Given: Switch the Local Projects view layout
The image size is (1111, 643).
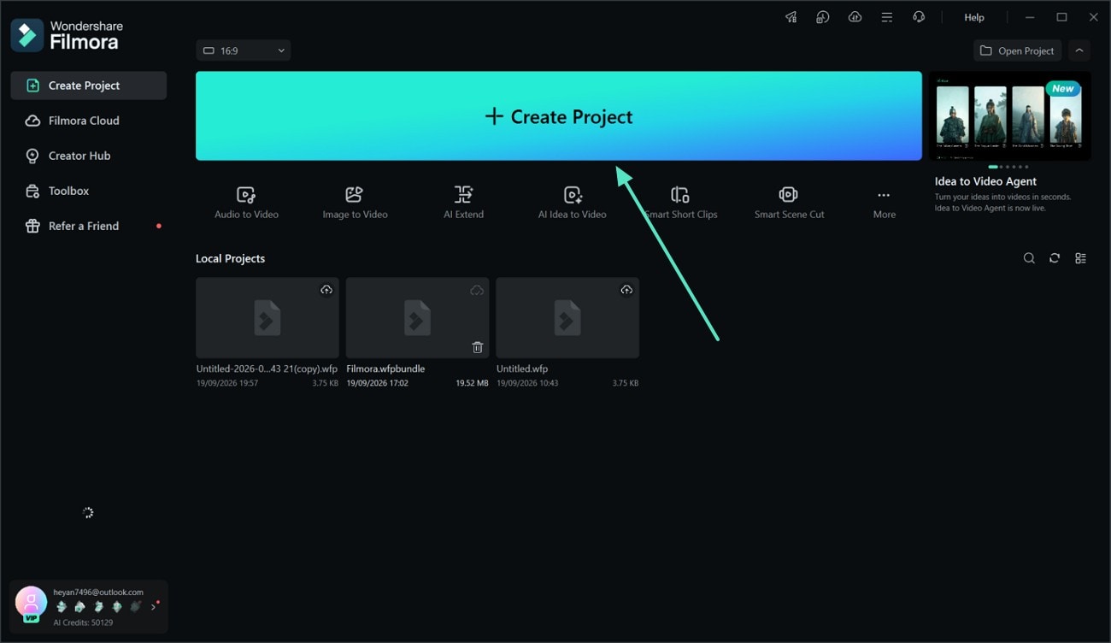Looking at the screenshot, I should pyautogui.click(x=1080, y=258).
